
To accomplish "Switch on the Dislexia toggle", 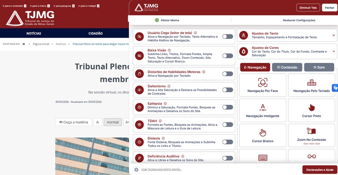I will pyautogui.click(x=227, y=142).
